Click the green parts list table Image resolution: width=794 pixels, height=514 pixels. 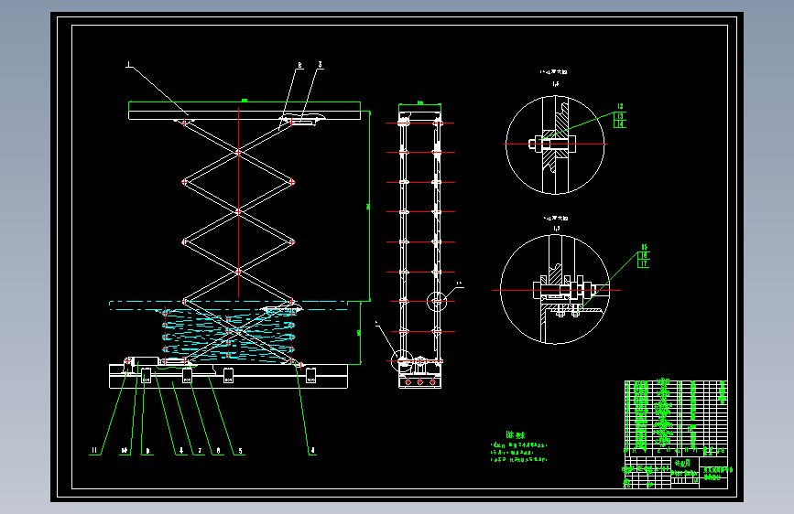(x=676, y=417)
